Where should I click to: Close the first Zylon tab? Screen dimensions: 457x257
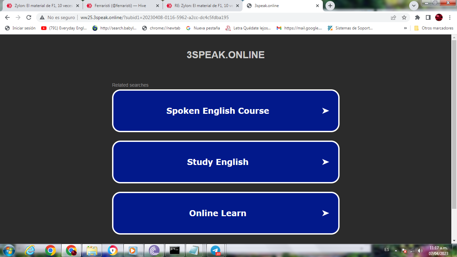78,6
